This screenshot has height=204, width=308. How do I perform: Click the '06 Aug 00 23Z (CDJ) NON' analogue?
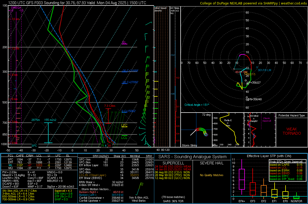(x=172, y=172)
